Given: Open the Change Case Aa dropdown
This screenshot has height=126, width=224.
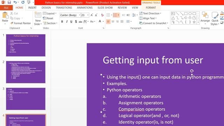Looking at the screenshot, I should 92,22.
